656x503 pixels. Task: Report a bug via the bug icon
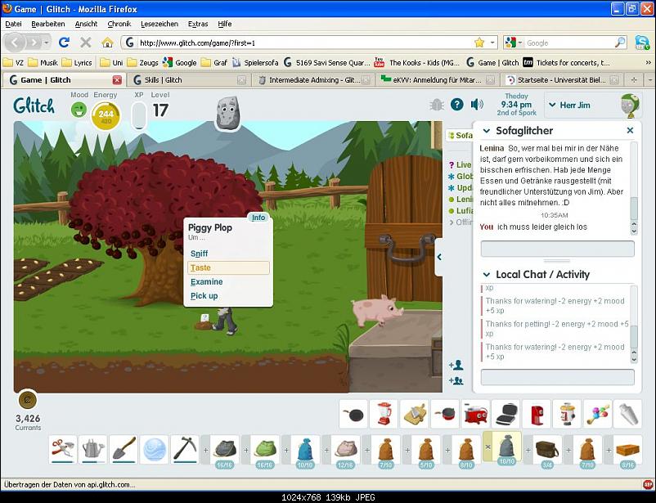437,105
